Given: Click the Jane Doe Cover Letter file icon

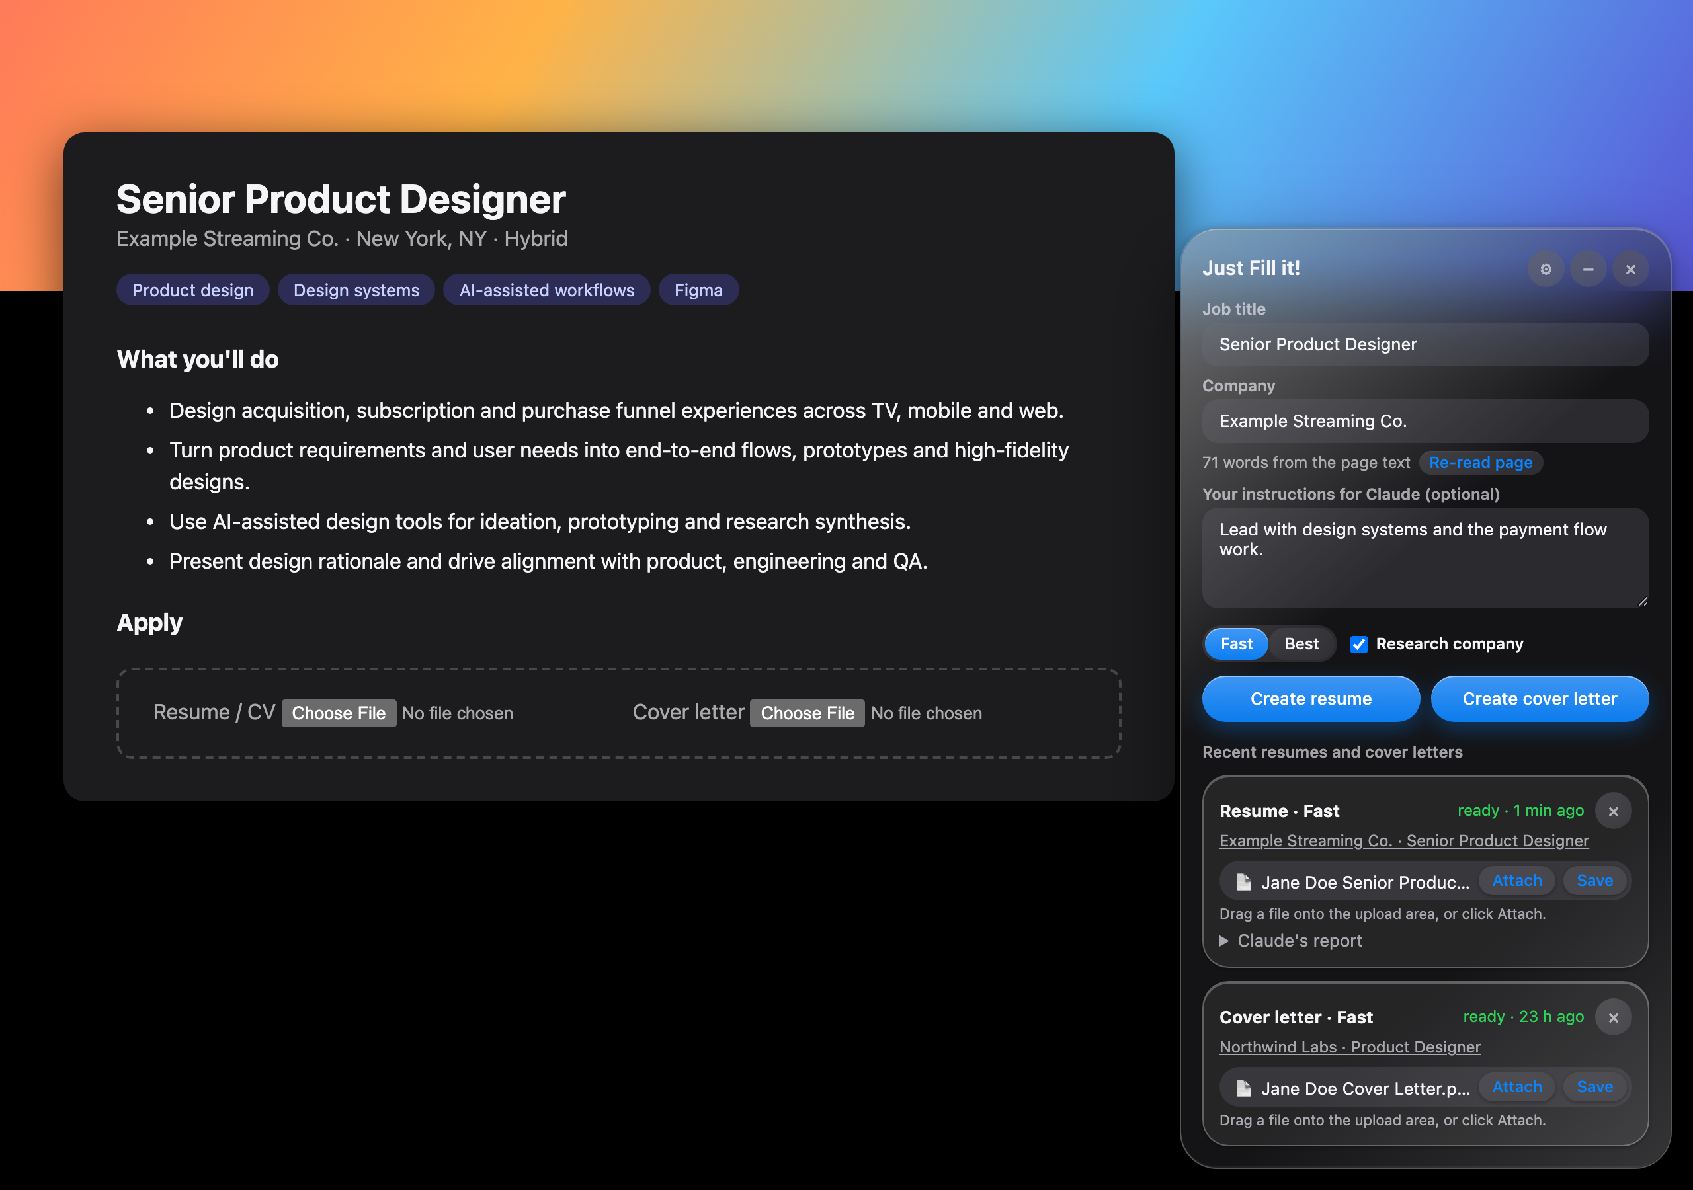Looking at the screenshot, I should tap(1243, 1088).
